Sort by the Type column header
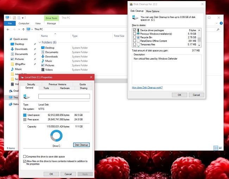This screenshot has width=229, height=179. pos(75,36)
